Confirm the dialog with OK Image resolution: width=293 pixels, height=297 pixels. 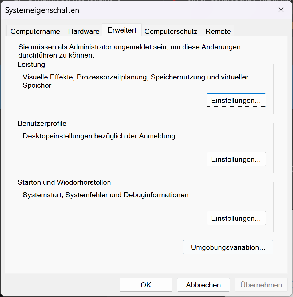[146, 285]
